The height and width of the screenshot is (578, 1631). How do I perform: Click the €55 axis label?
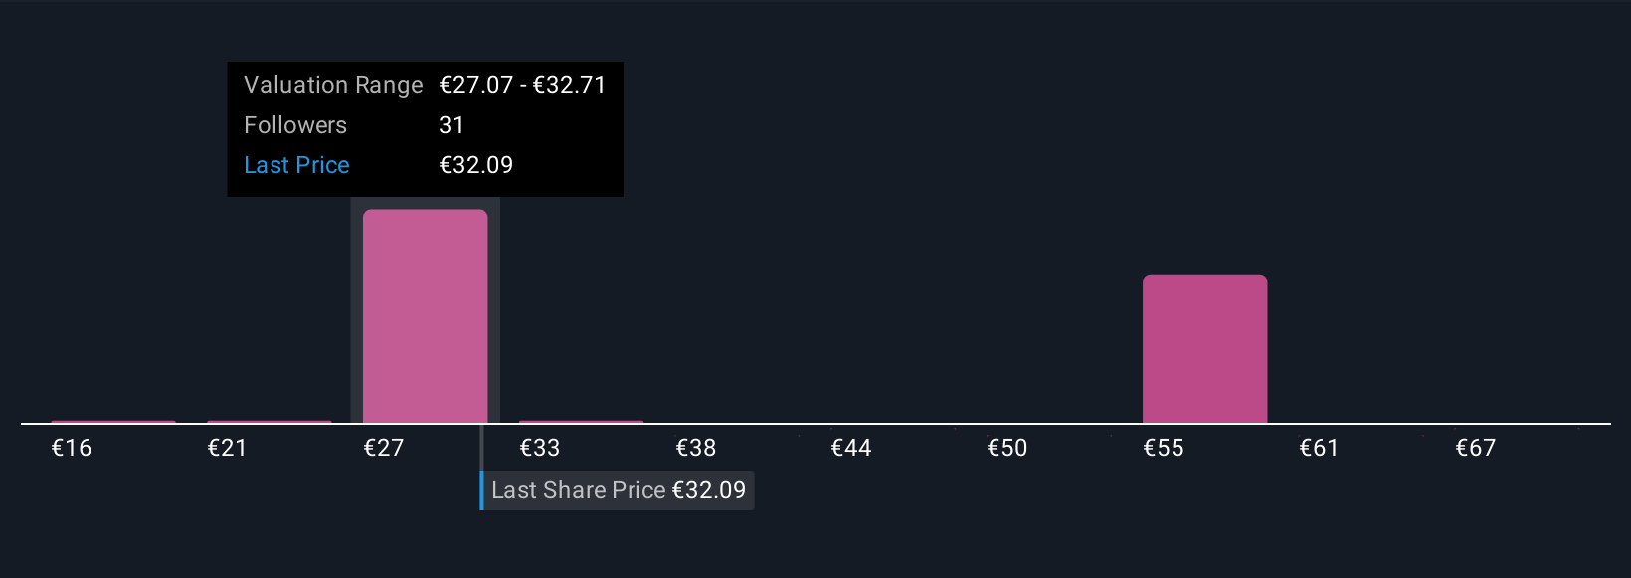coord(1164,448)
